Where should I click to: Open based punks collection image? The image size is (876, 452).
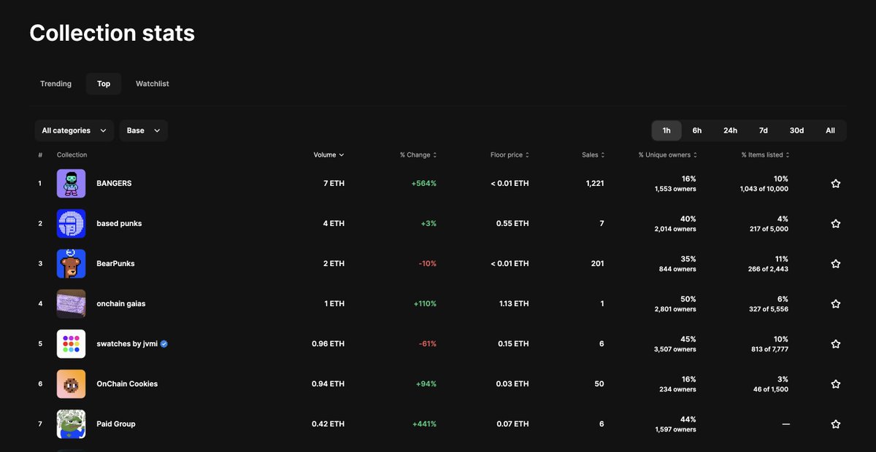click(71, 224)
